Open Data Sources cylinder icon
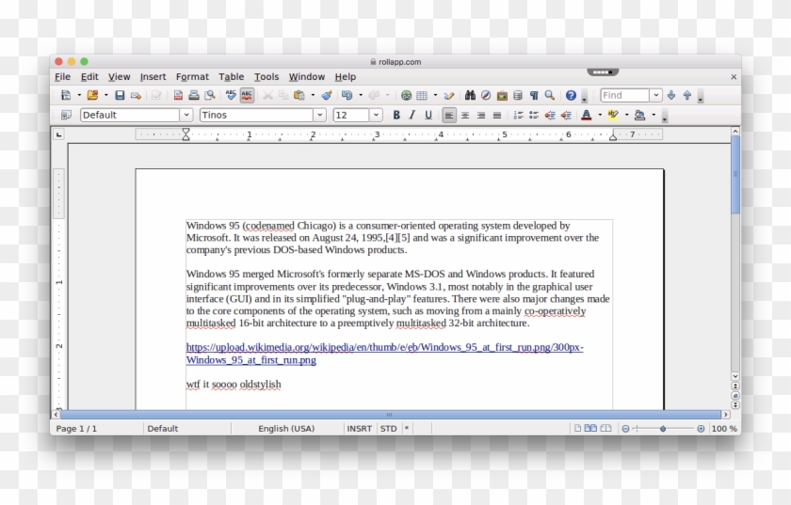The height and width of the screenshot is (505, 791). [518, 95]
